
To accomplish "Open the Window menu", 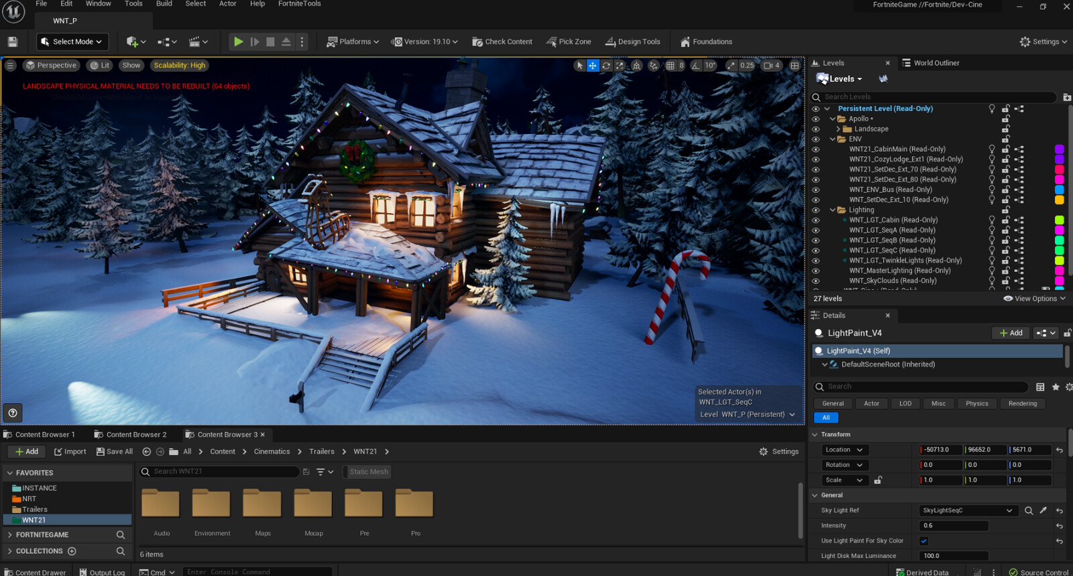I will [99, 4].
